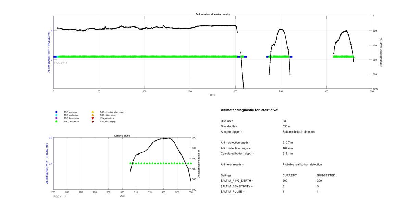Click the 'SUGGESTED' column header

[x=326, y=175]
